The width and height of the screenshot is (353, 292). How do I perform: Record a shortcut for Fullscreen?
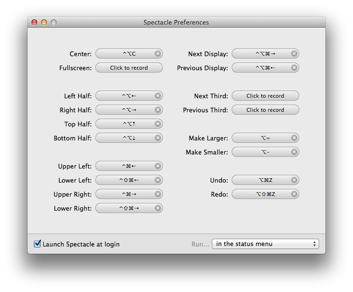coord(129,68)
